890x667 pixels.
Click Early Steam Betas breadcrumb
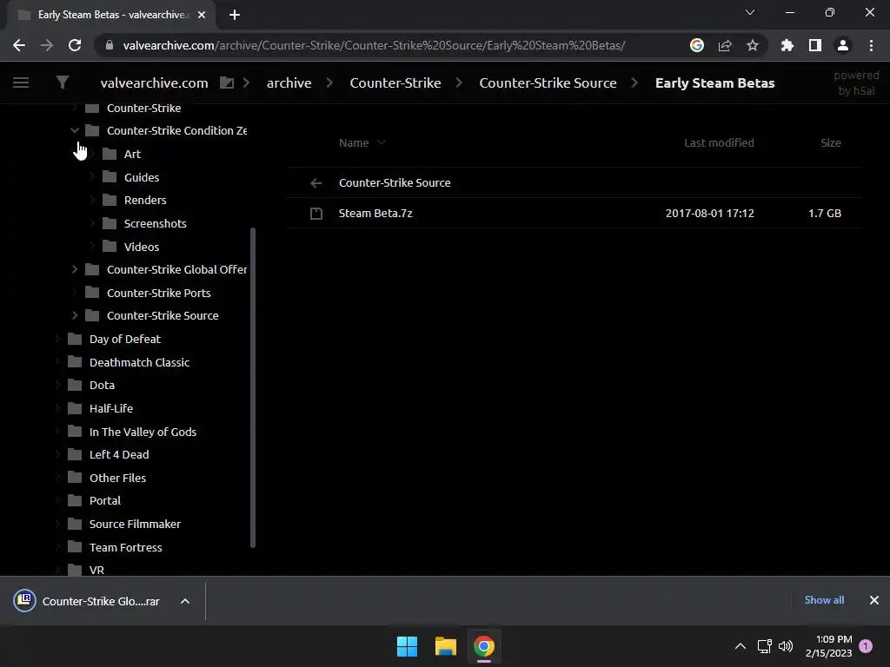(714, 83)
